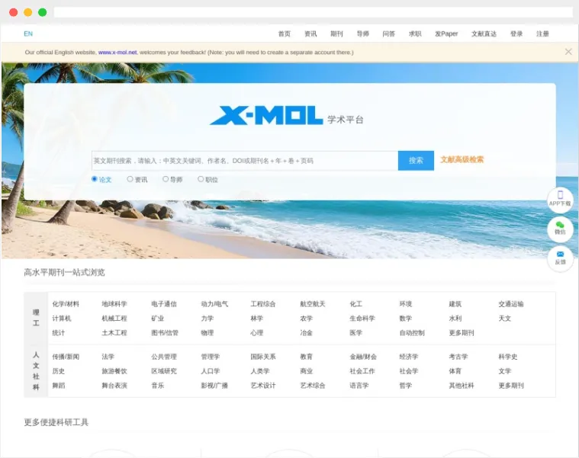Go to 首页 in top navigation

pyautogui.click(x=285, y=34)
